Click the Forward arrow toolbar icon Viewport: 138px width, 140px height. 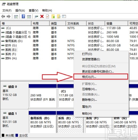coord(9,17)
